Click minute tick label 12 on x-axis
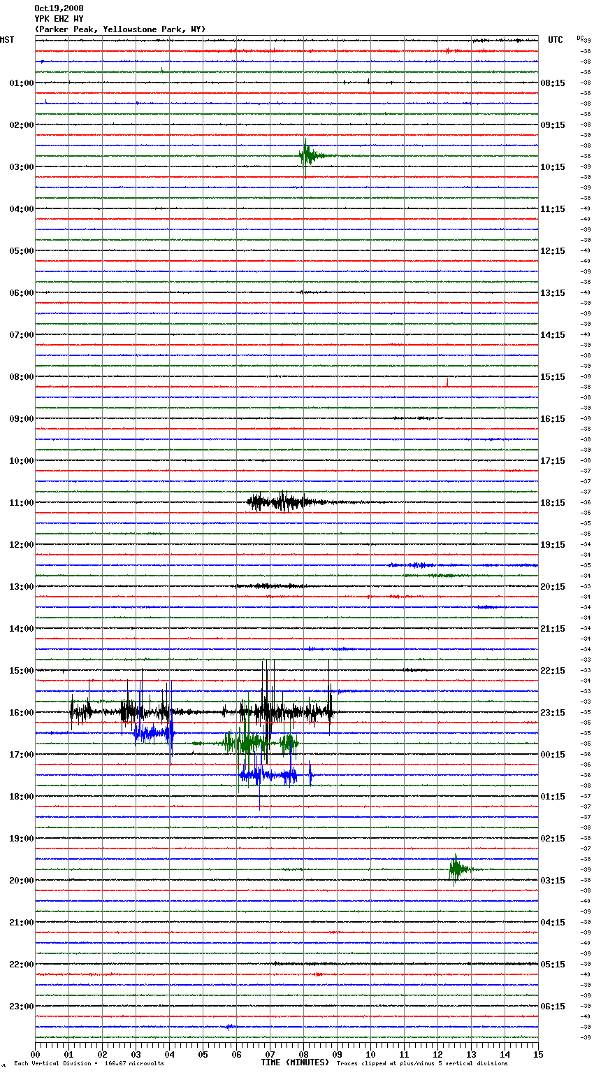The image size is (594, 1073). coord(437,1054)
